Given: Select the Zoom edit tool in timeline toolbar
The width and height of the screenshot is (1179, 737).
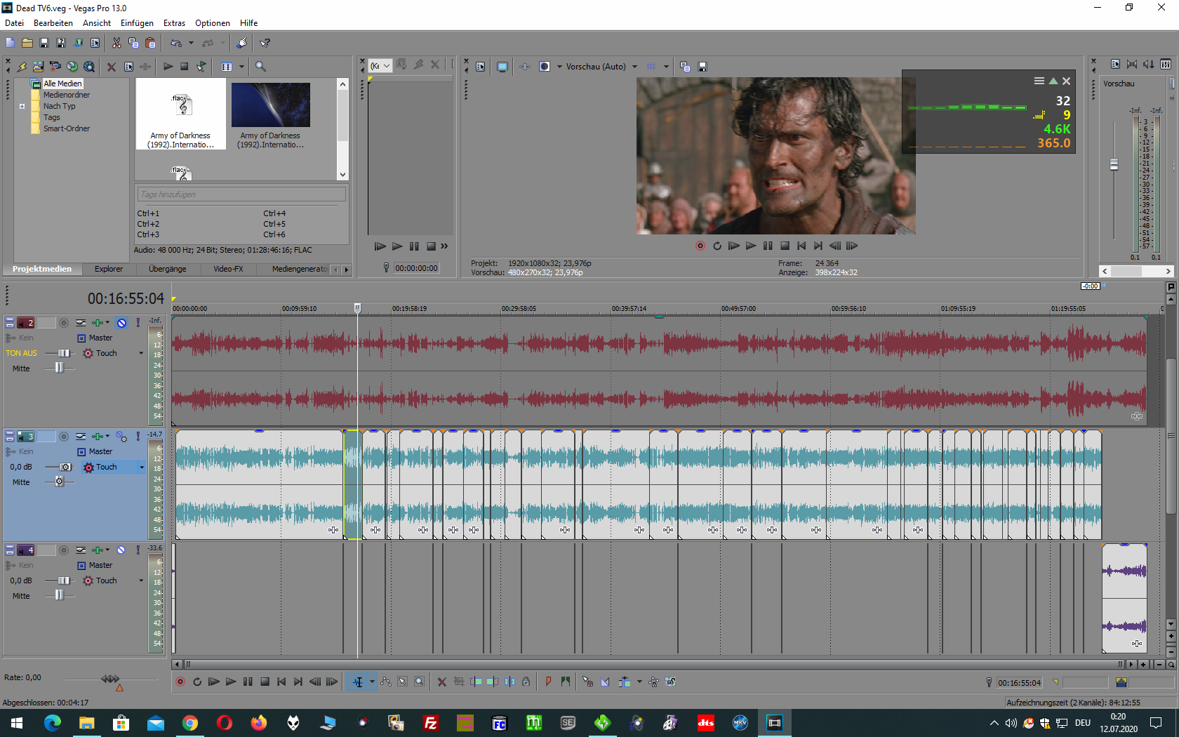Looking at the screenshot, I should coord(419,682).
